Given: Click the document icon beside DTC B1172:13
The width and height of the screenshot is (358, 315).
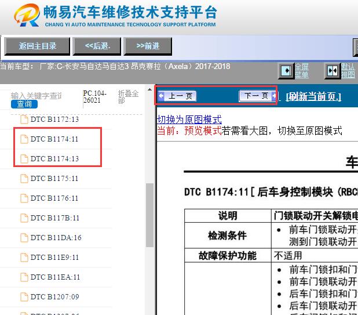Looking at the screenshot, I should pyautogui.click(x=24, y=120).
